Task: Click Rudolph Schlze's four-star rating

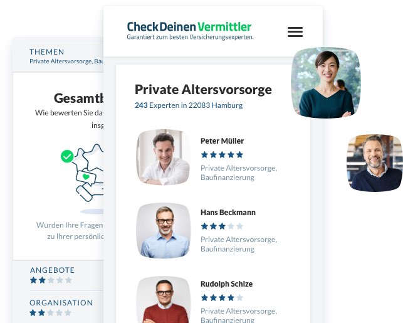Action: click(222, 298)
